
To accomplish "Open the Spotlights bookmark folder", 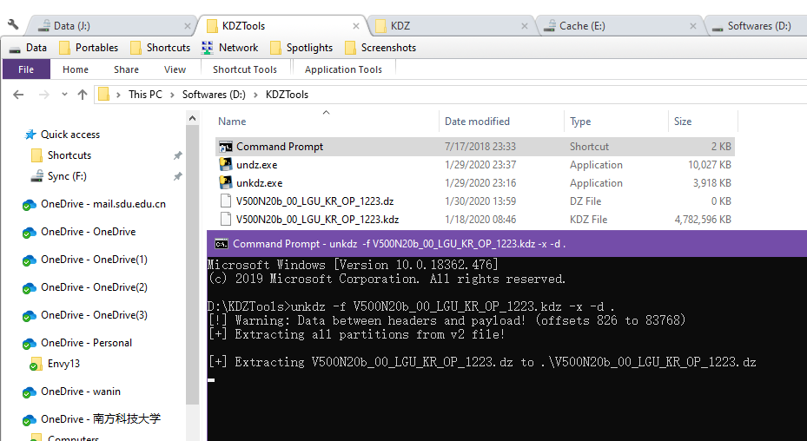I will coord(301,48).
